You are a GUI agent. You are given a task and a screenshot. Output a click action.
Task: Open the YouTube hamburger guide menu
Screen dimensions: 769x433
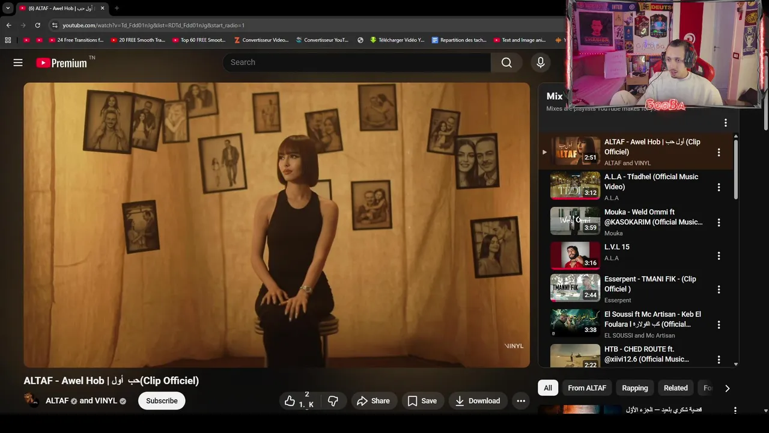[18, 63]
